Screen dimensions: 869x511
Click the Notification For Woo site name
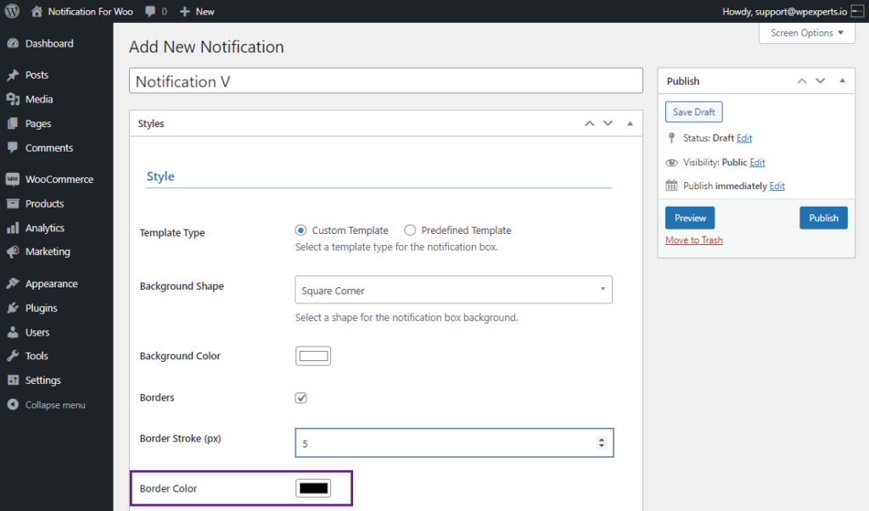[x=90, y=11]
